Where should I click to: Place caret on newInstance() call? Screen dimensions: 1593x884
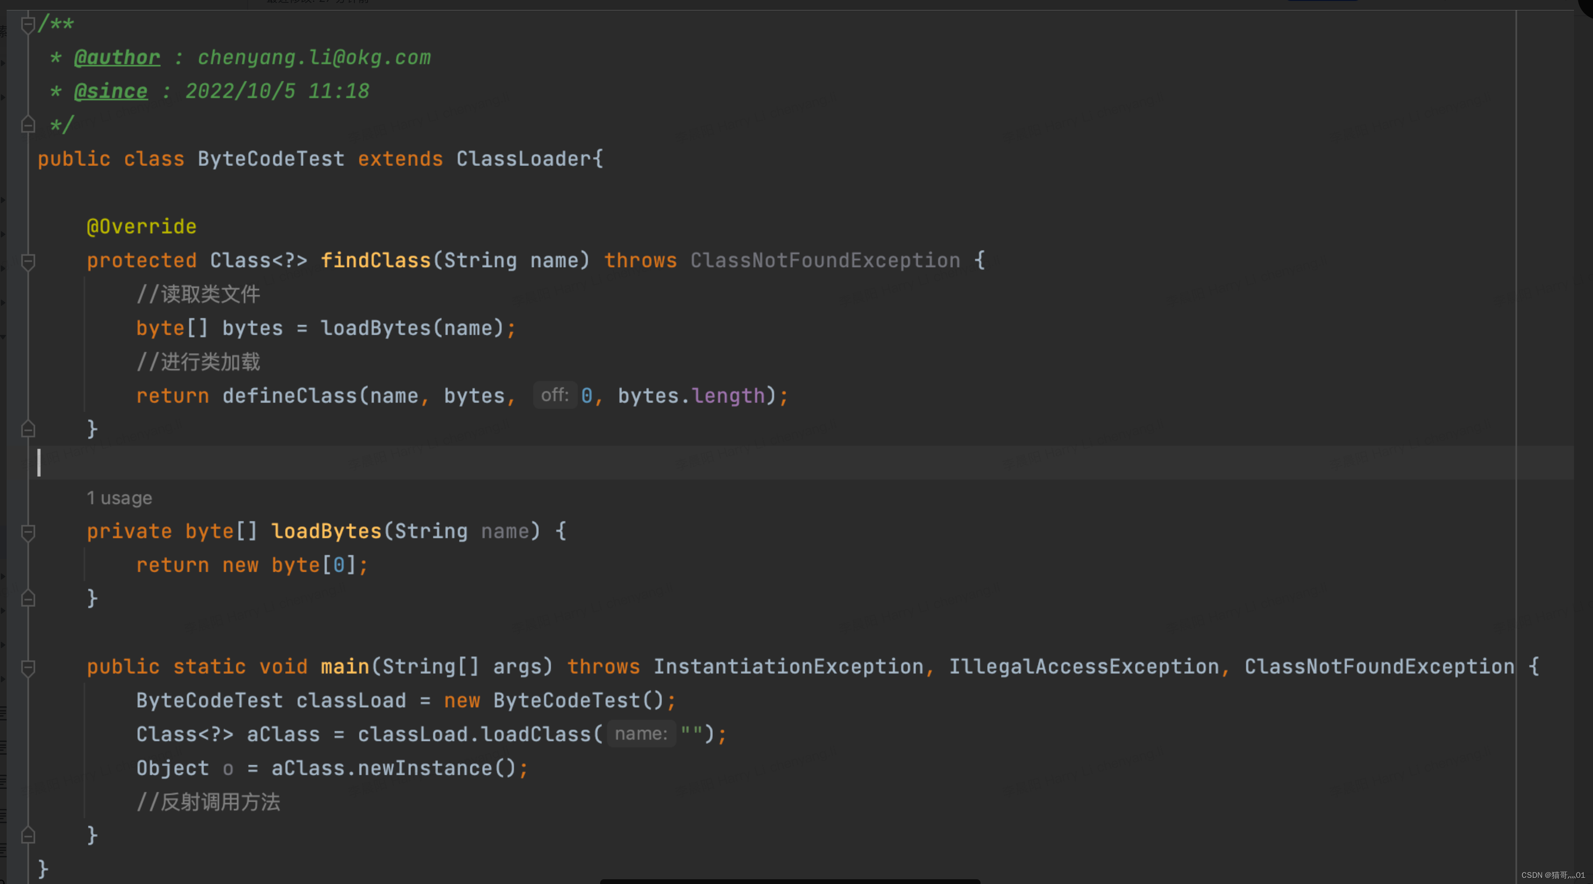coord(424,768)
